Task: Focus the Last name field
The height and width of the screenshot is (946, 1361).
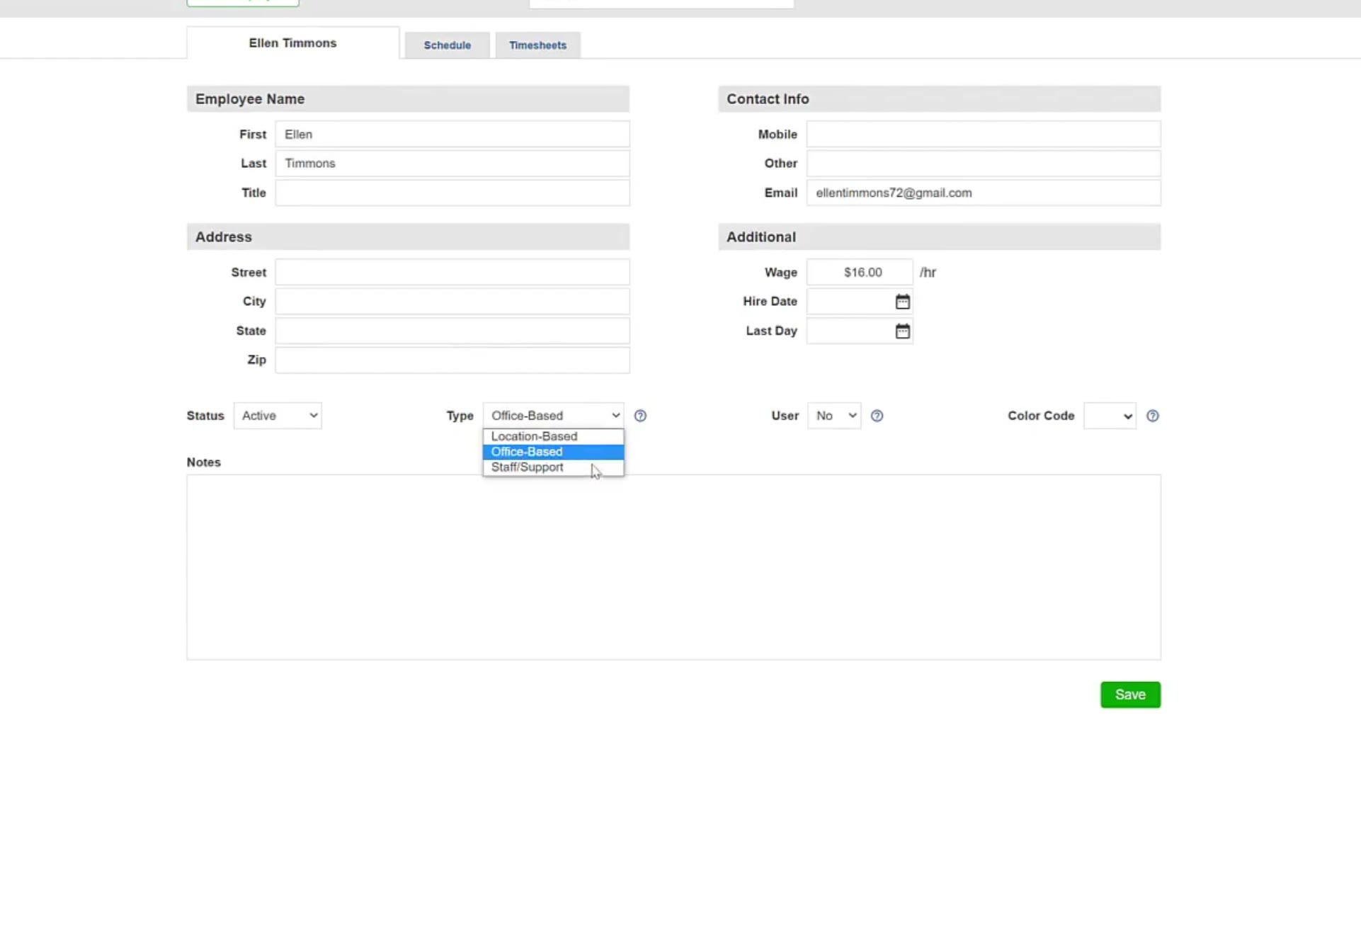Action: 452,164
